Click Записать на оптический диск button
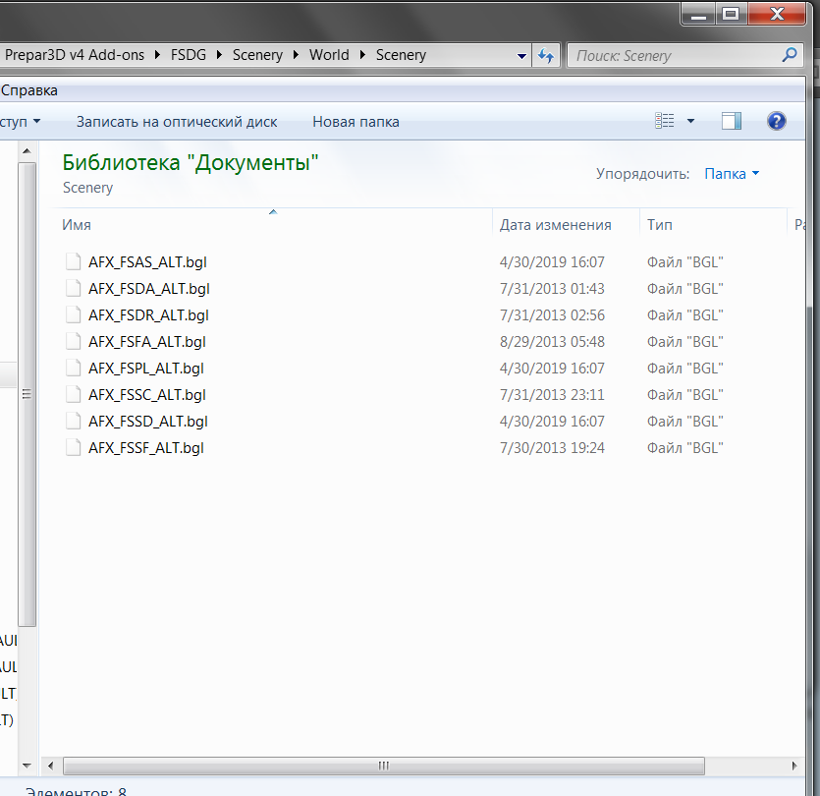This screenshot has height=796, width=820. pyautogui.click(x=177, y=122)
